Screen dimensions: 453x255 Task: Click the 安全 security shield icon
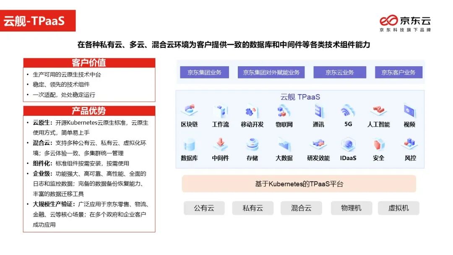coord(378,144)
